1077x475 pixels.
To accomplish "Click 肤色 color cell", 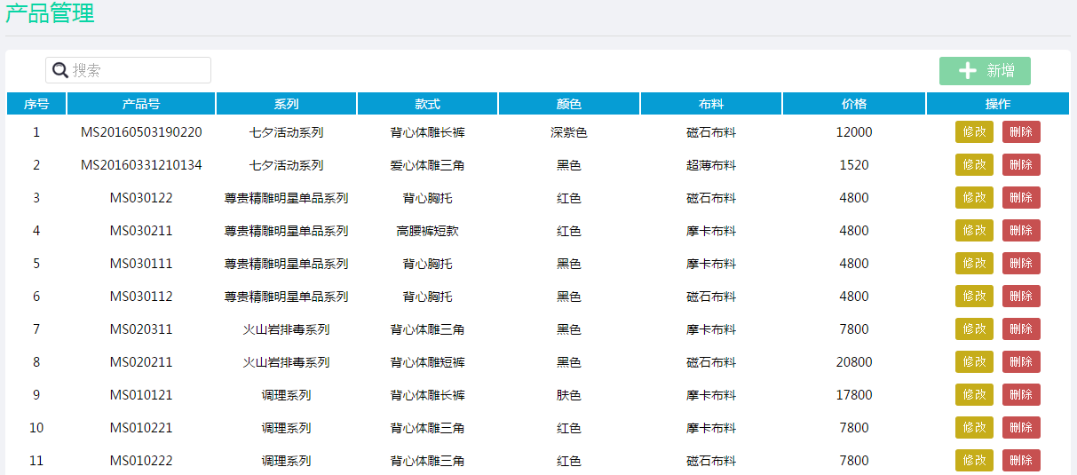I will pos(569,395).
